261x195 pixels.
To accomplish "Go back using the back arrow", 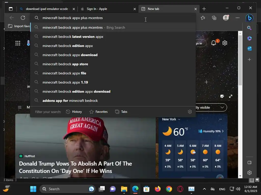I will pyautogui.click(x=12, y=18).
